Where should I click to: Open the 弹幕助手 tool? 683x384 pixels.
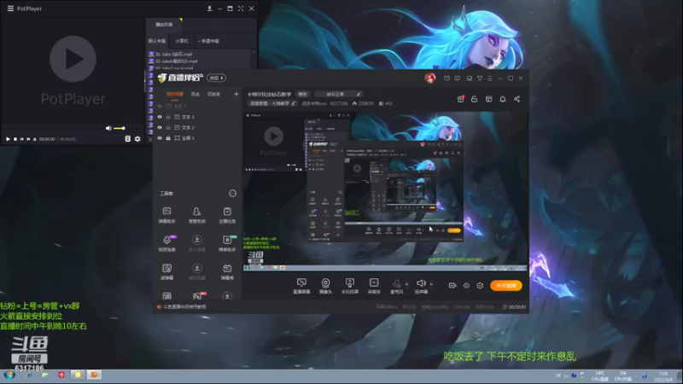166,215
